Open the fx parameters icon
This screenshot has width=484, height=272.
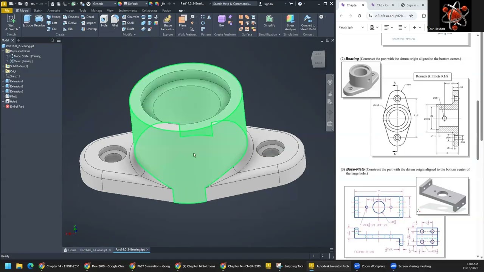coord(163,4)
